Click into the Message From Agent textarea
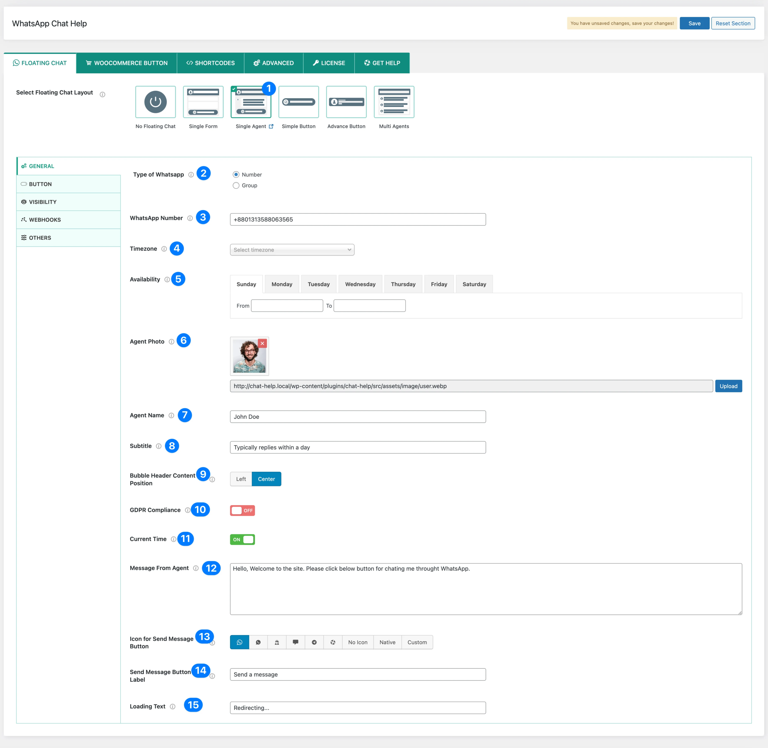 [486, 589]
